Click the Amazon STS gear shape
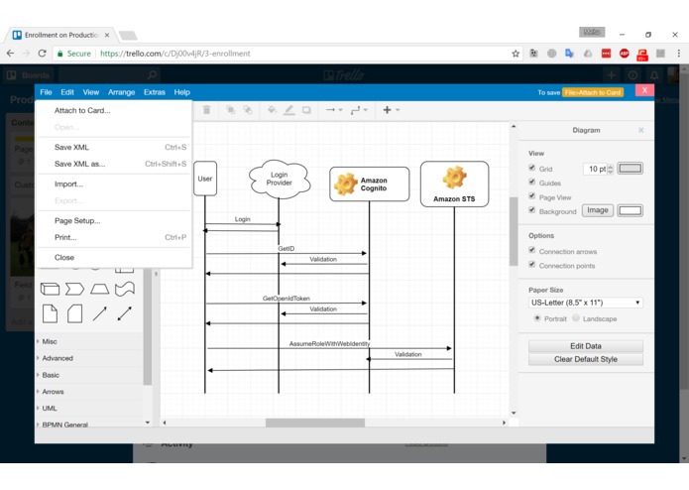This screenshot has width=689, height=490. (454, 184)
